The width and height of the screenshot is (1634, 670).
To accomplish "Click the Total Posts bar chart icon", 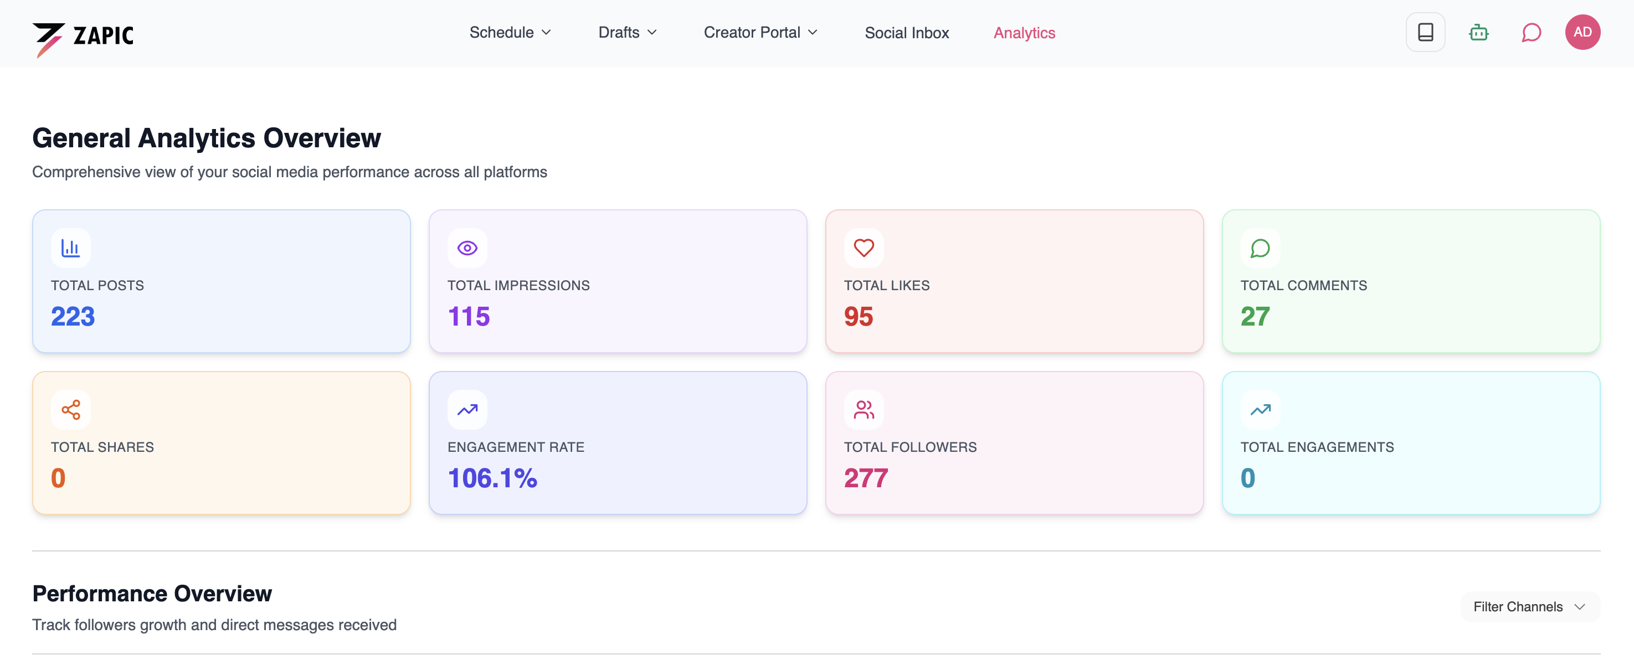I will 71,248.
